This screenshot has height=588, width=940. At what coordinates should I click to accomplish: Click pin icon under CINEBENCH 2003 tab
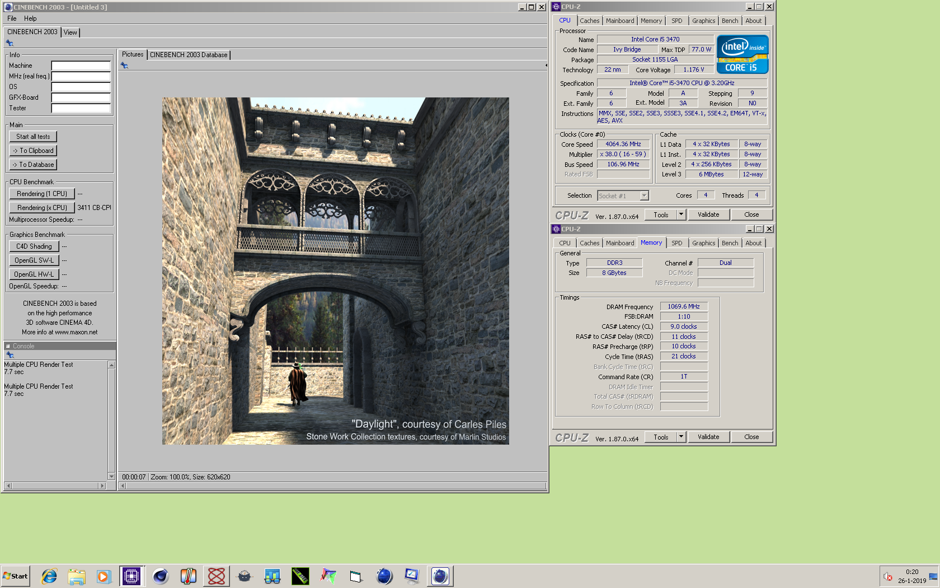[10, 43]
